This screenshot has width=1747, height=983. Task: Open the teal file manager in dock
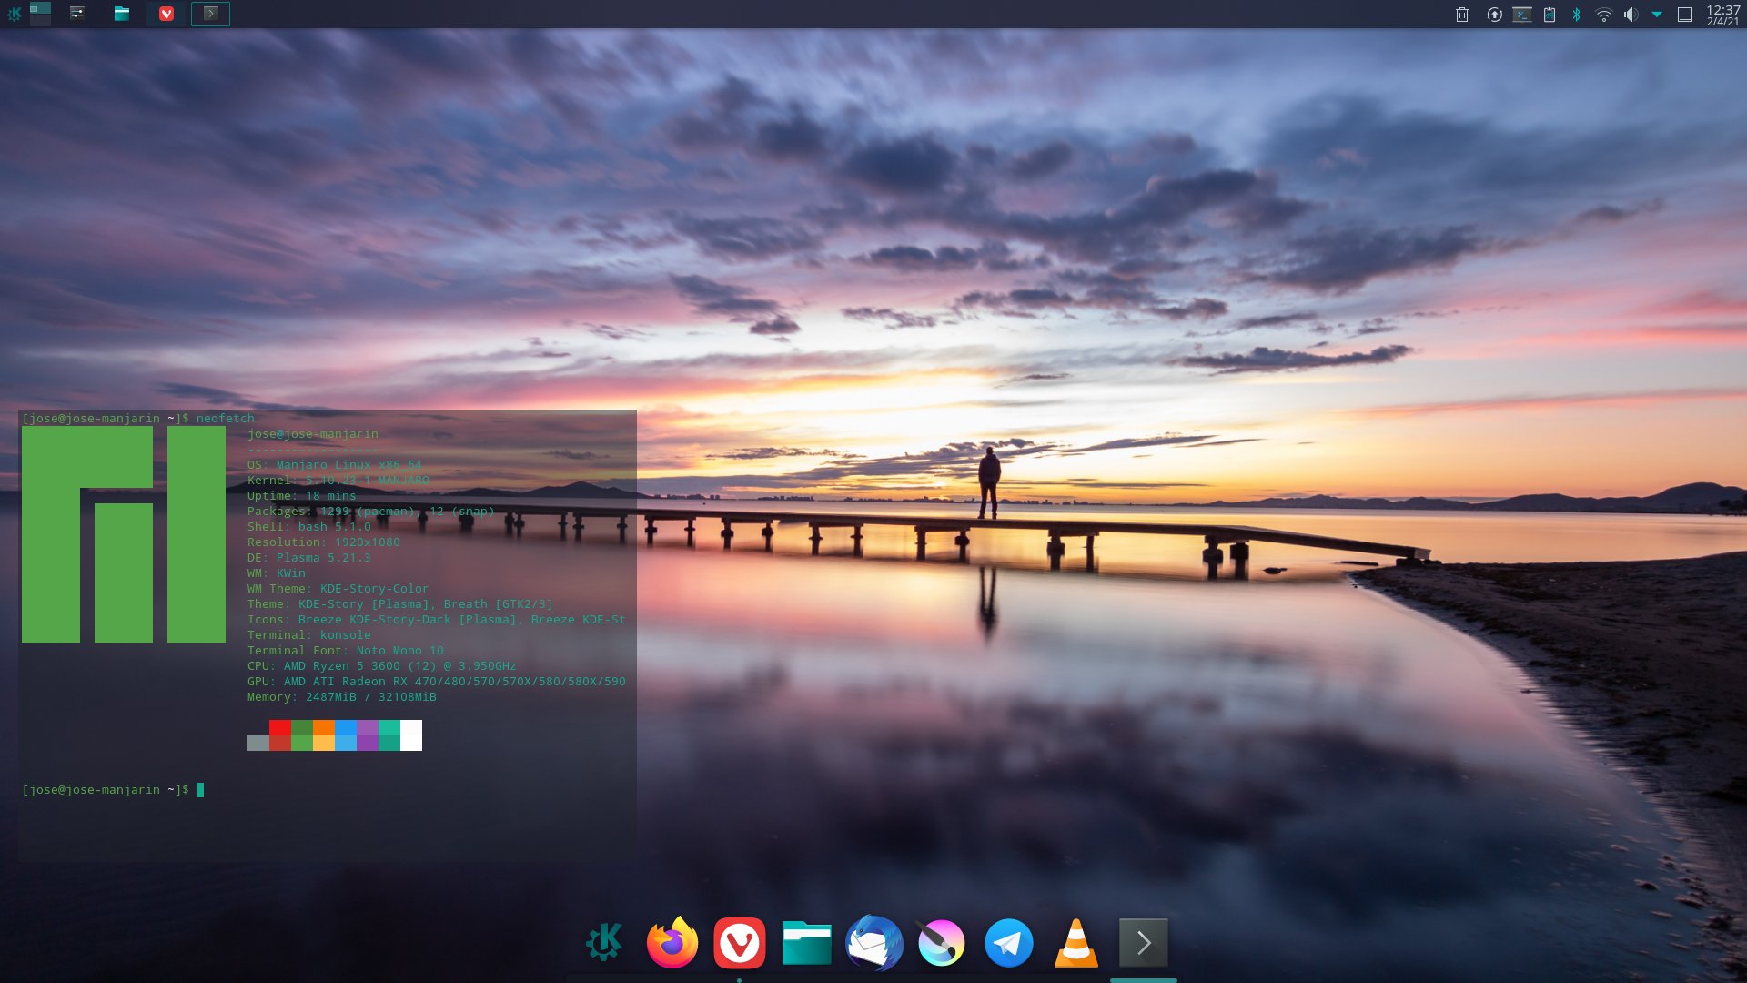(x=806, y=943)
